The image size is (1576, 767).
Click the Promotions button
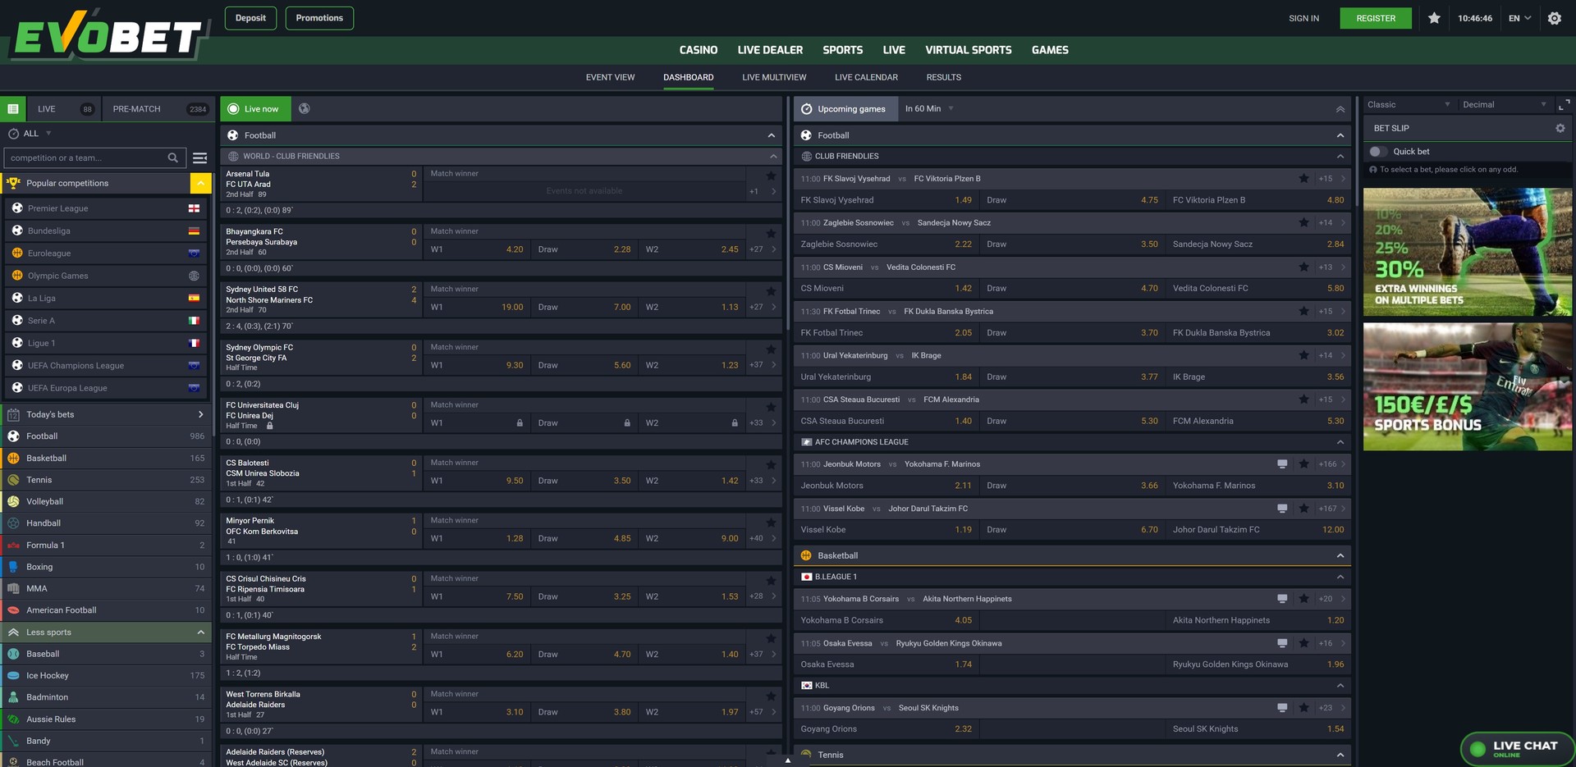[x=319, y=18]
